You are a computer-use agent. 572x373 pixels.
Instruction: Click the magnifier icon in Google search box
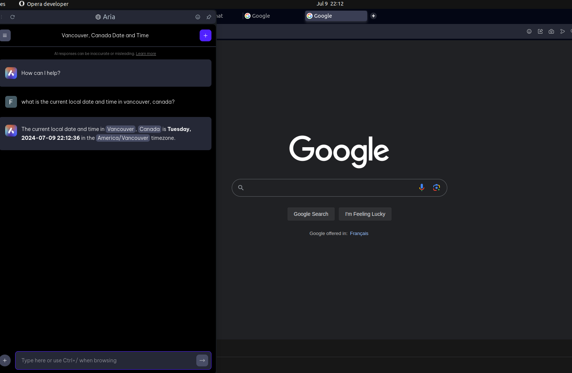click(241, 188)
